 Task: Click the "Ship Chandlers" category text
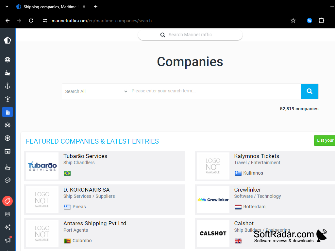tap(79, 163)
